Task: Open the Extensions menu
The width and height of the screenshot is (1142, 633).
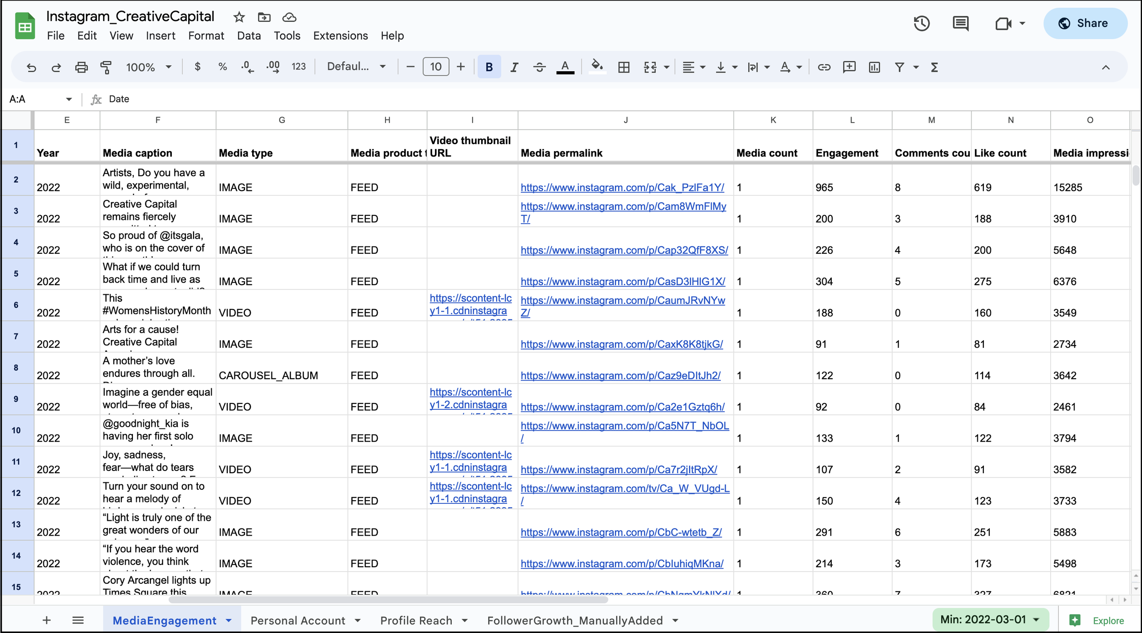Action: [x=340, y=36]
